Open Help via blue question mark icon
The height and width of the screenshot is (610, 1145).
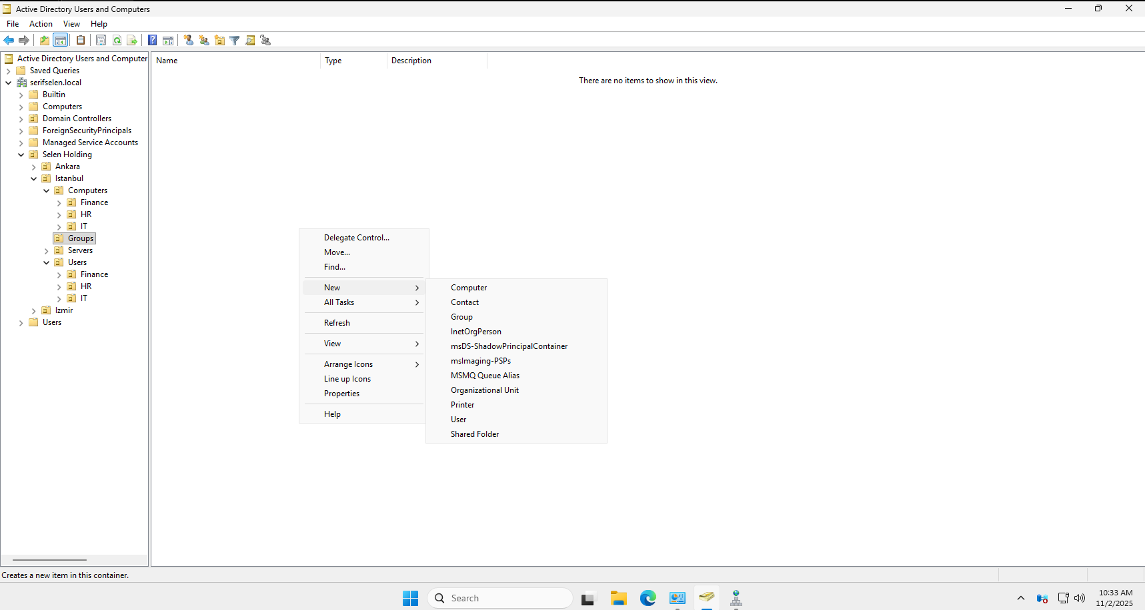153,41
